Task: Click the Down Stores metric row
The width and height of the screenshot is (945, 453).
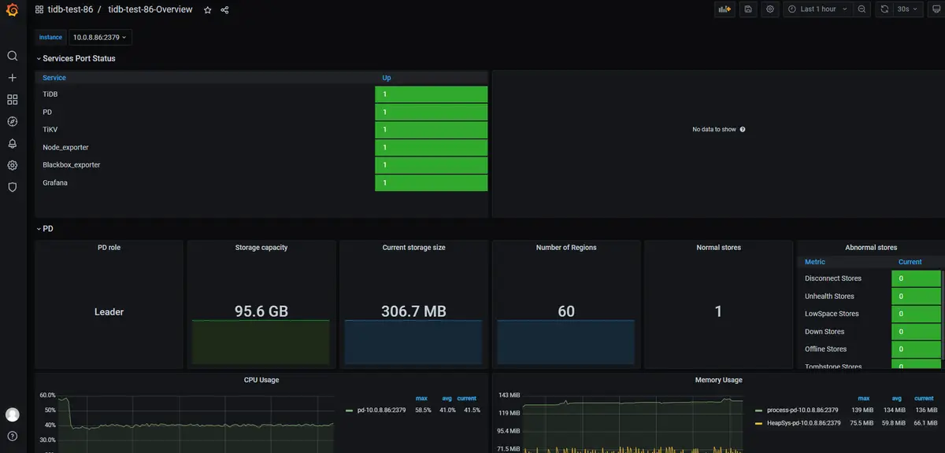Action: (x=871, y=332)
